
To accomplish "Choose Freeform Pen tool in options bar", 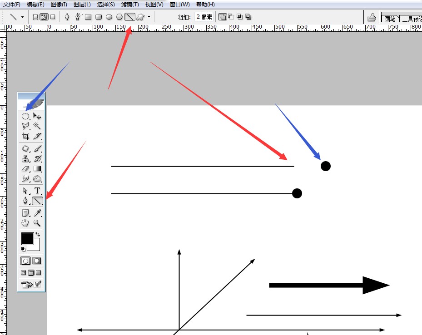I will pos(78,17).
